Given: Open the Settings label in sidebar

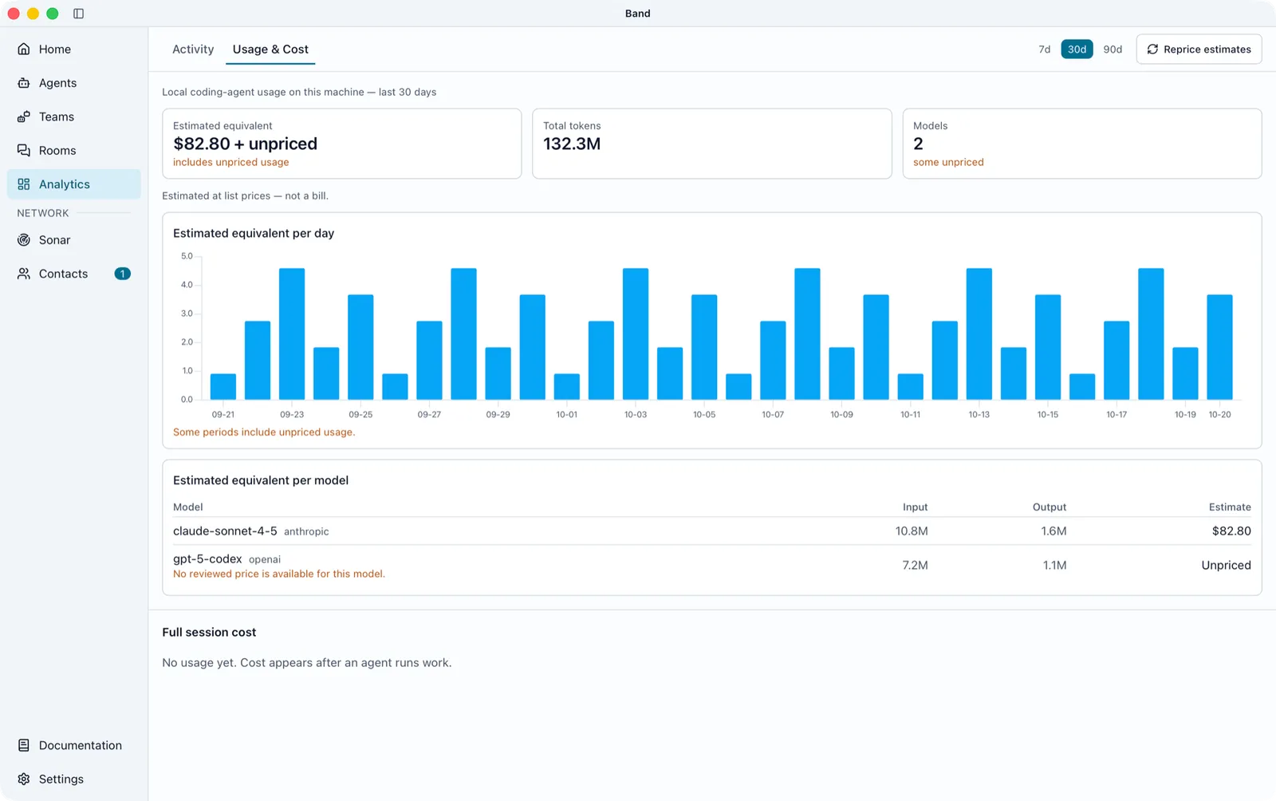Looking at the screenshot, I should click(x=61, y=779).
